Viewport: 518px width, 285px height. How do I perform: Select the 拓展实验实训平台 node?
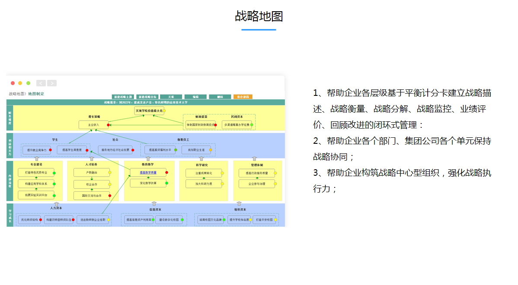click(x=36, y=195)
